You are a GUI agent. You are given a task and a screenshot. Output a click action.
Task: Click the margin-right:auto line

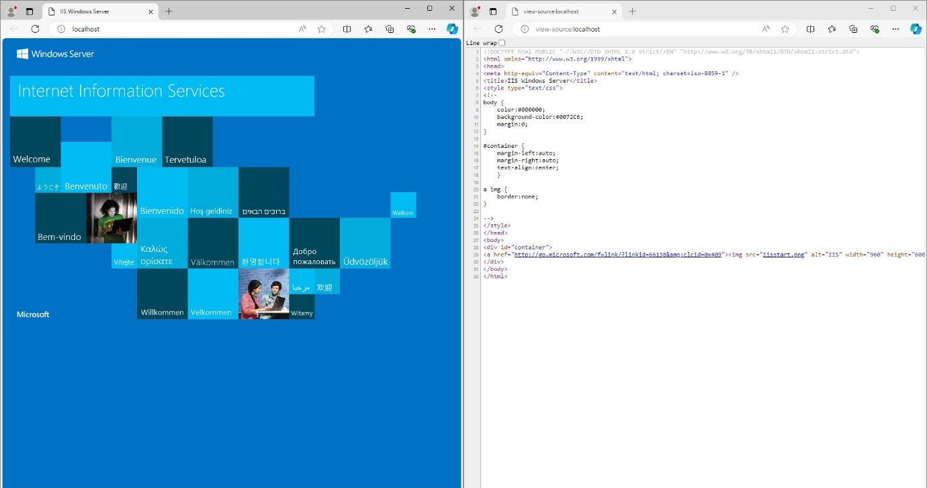tap(528, 161)
